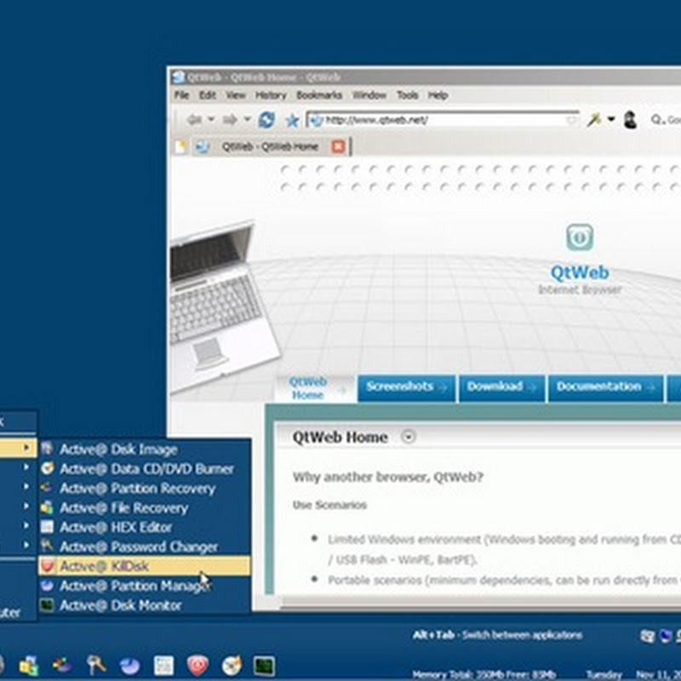Click the first system tray icon
The width and height of the screenshot is (681, 681).
647,636
